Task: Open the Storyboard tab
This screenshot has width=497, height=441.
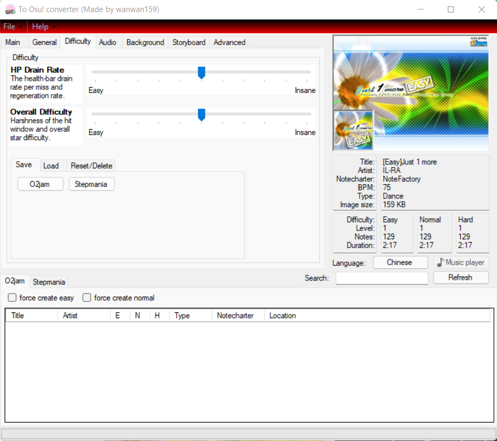Action: click(189, 42)
